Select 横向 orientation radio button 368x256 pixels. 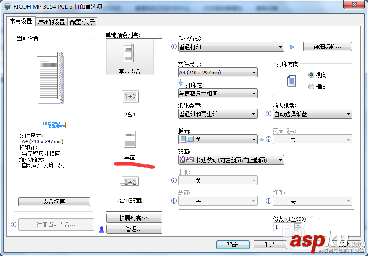[x=311, y=87]
